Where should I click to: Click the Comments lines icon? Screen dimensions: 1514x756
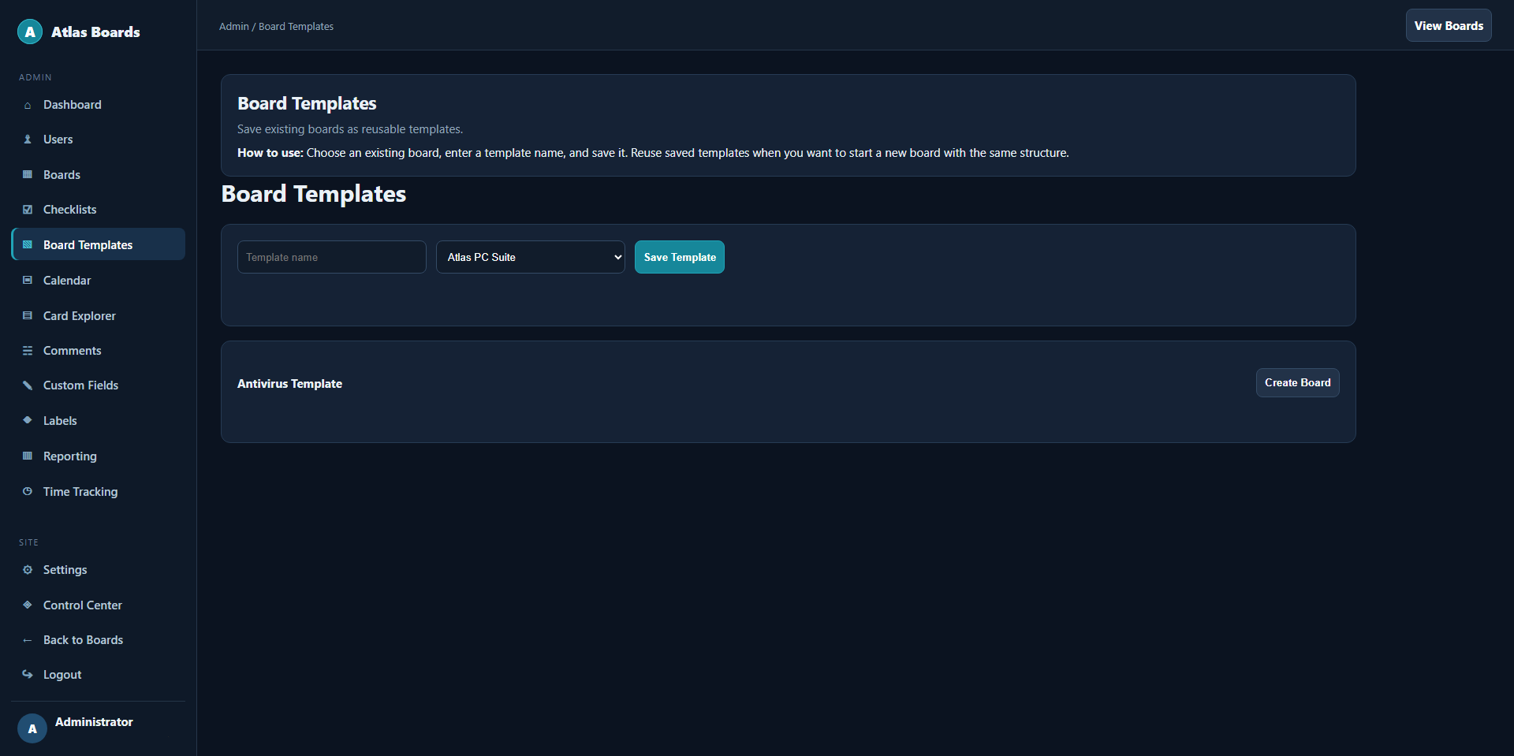[28, 351]
